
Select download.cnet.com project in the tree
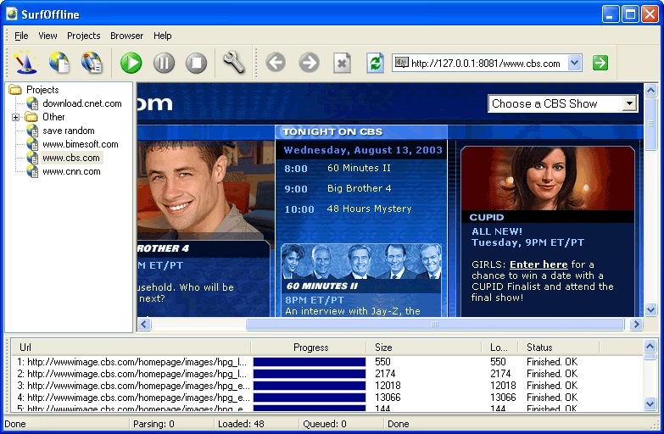tap(81, 103)
